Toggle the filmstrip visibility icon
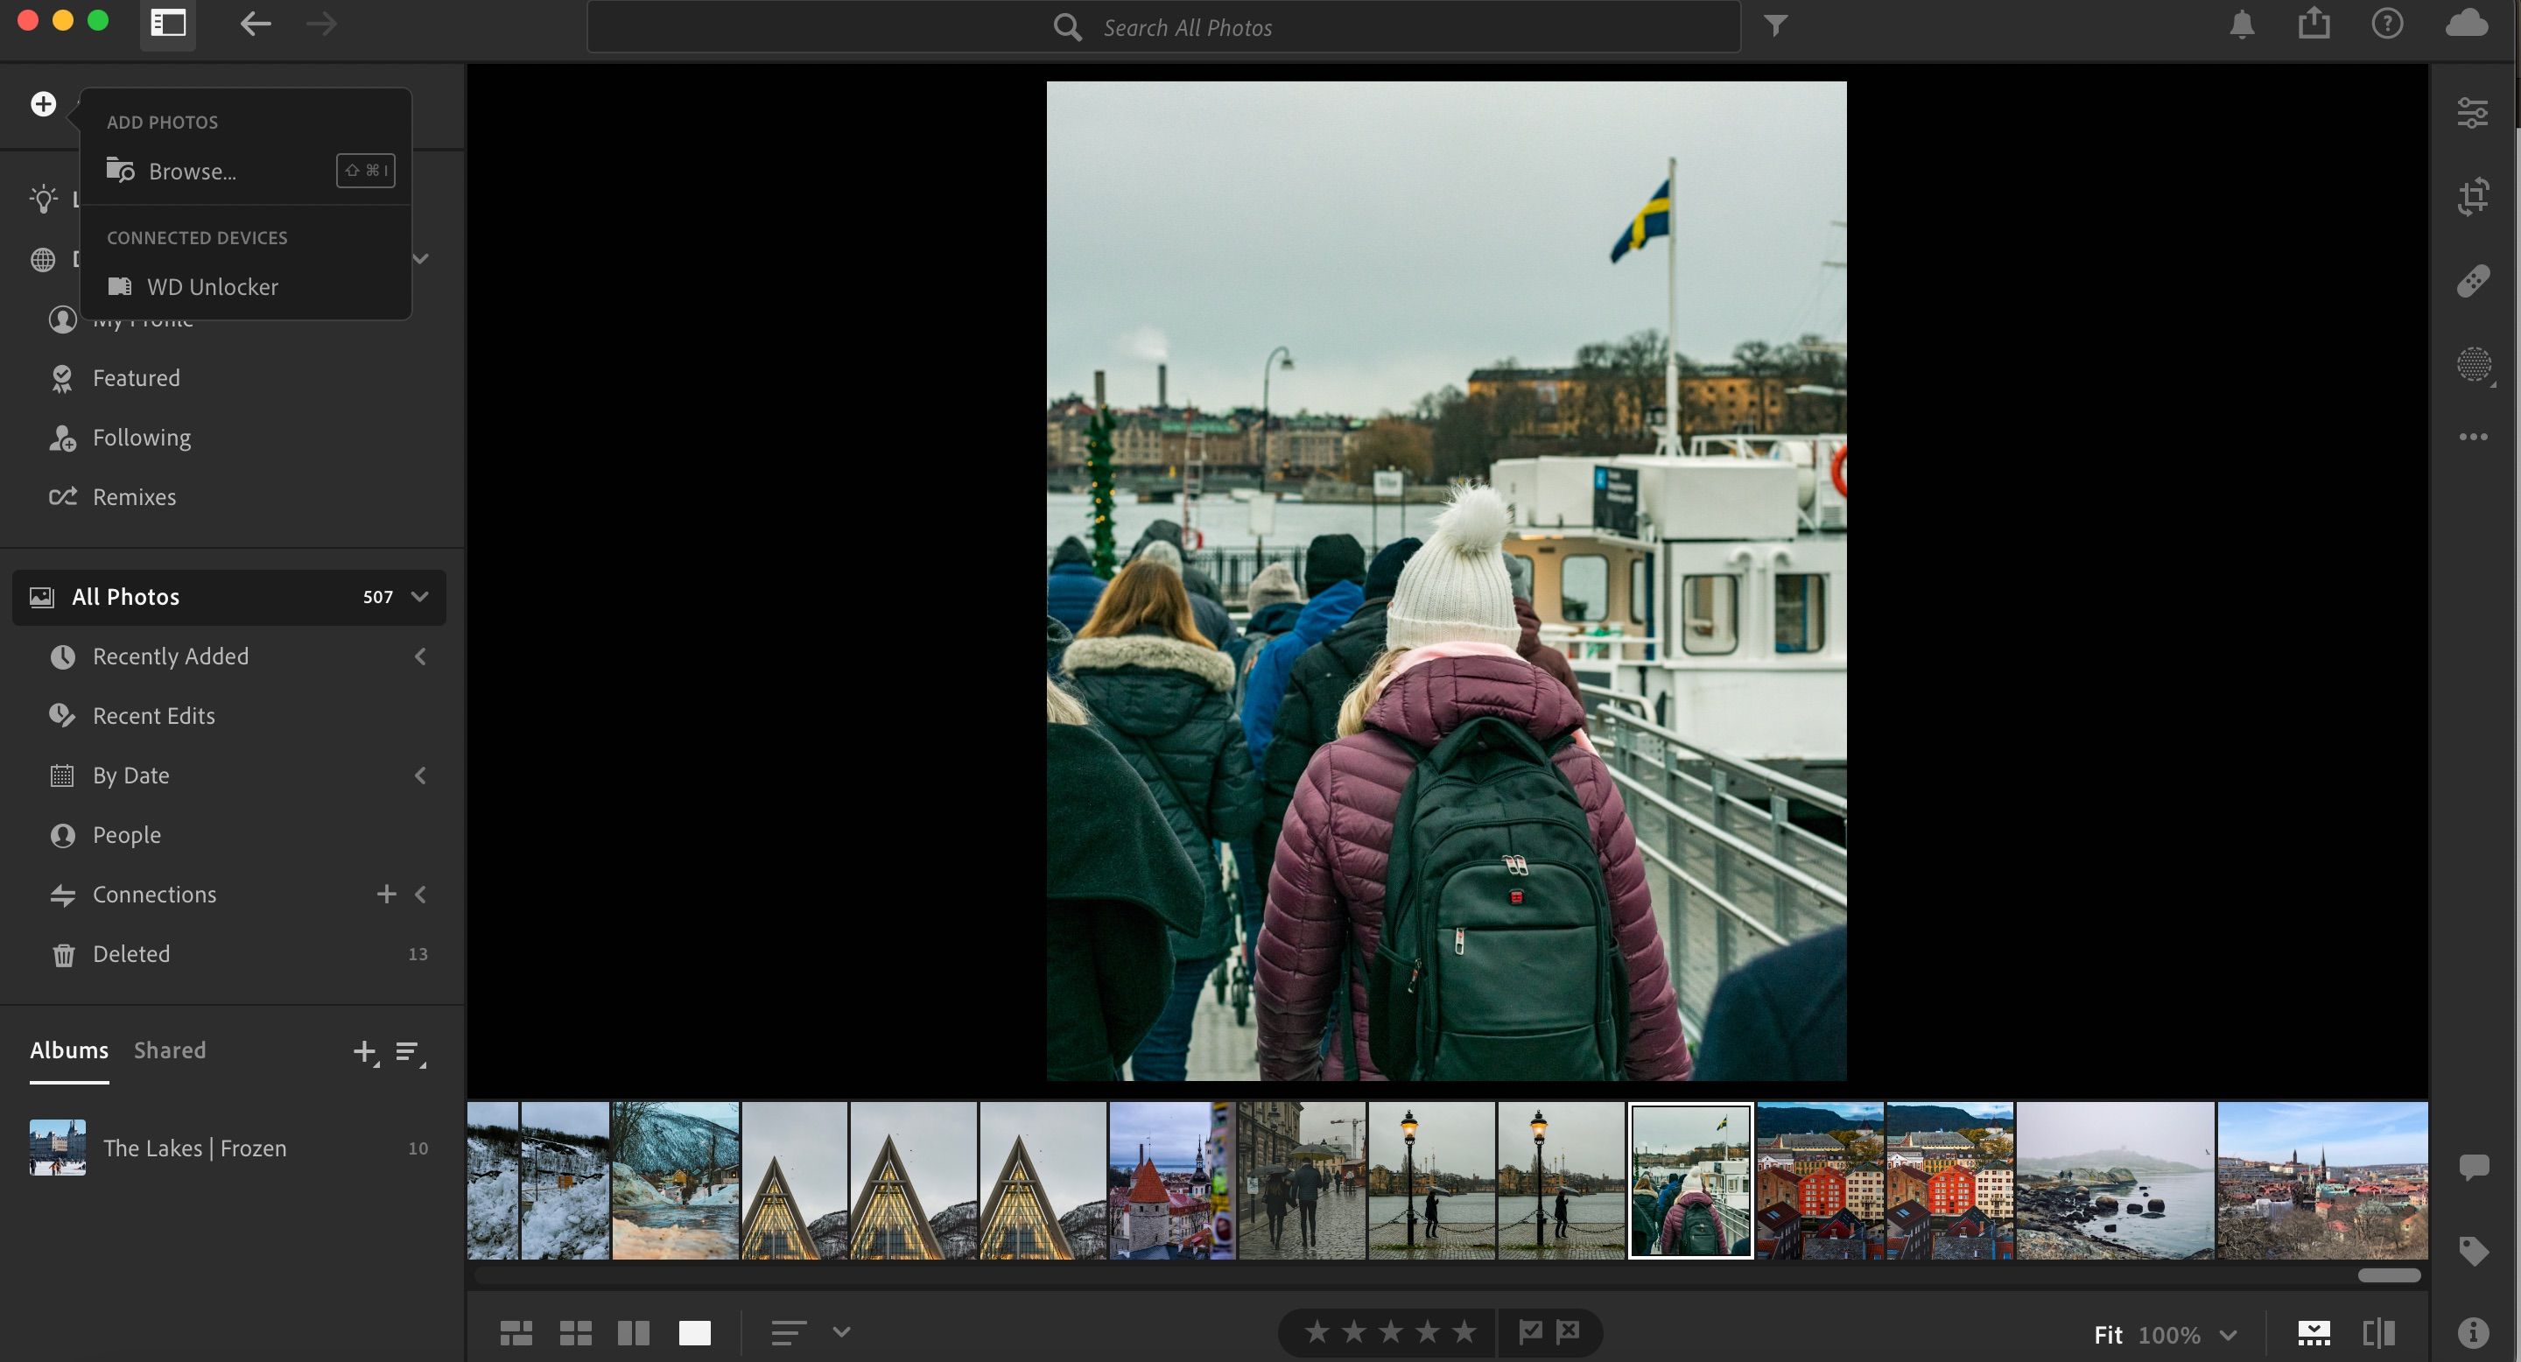The height and width of the screenshot is (1362, 2521). pyautogui.click(x=2314, y=1331)
